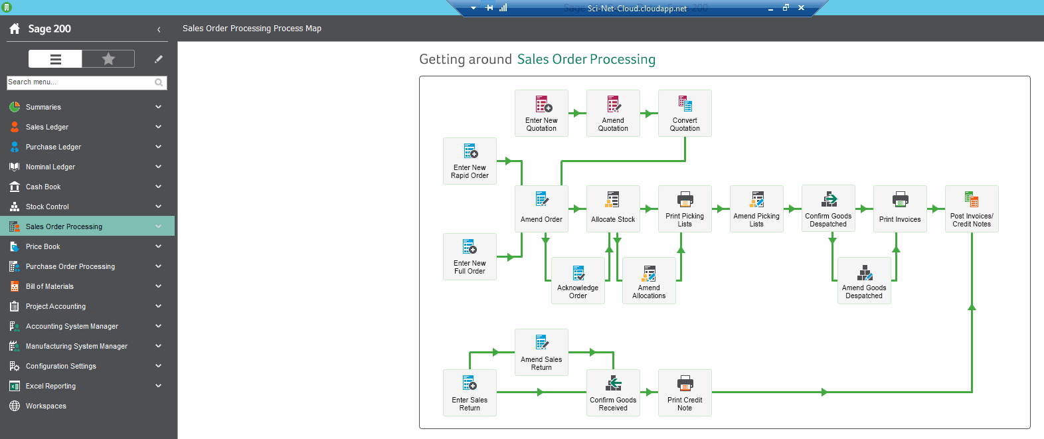Expand the Stock Control chevron
Image resolution: width=1044 pixels, height=439 pixels.
pos(158,207)
